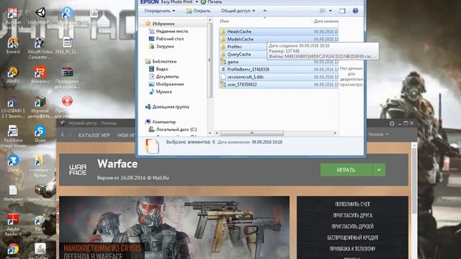Click the Warface logo in Game Center
Screen dimensions: 461x259
point(78,170)
